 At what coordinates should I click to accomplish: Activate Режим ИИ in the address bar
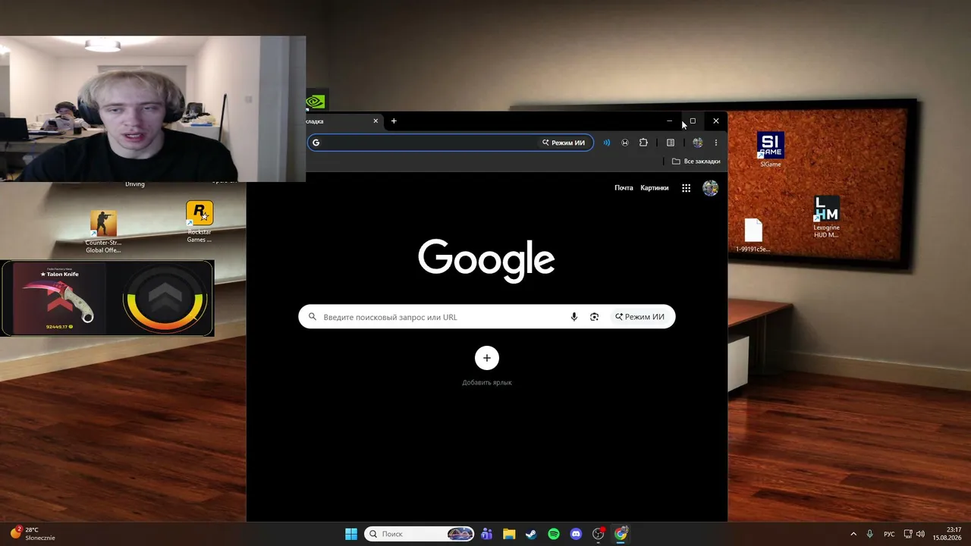click(564, 143)
